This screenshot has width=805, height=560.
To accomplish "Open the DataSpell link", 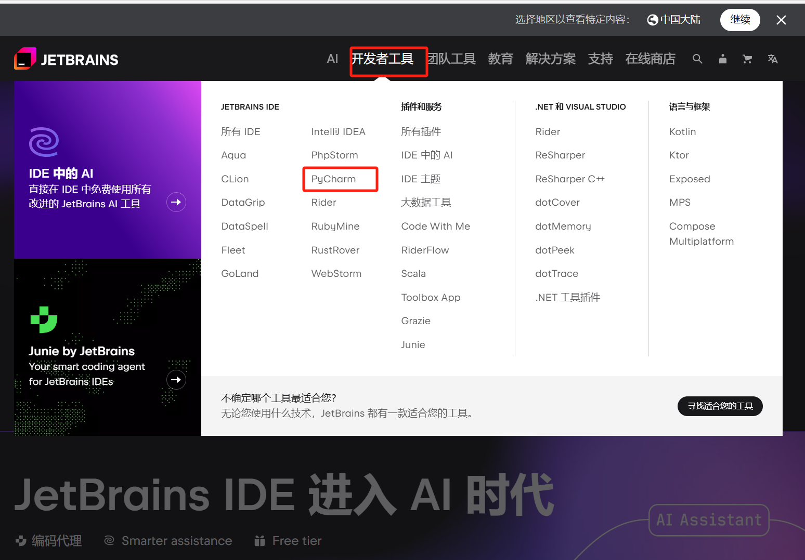I will pos(244,226).
